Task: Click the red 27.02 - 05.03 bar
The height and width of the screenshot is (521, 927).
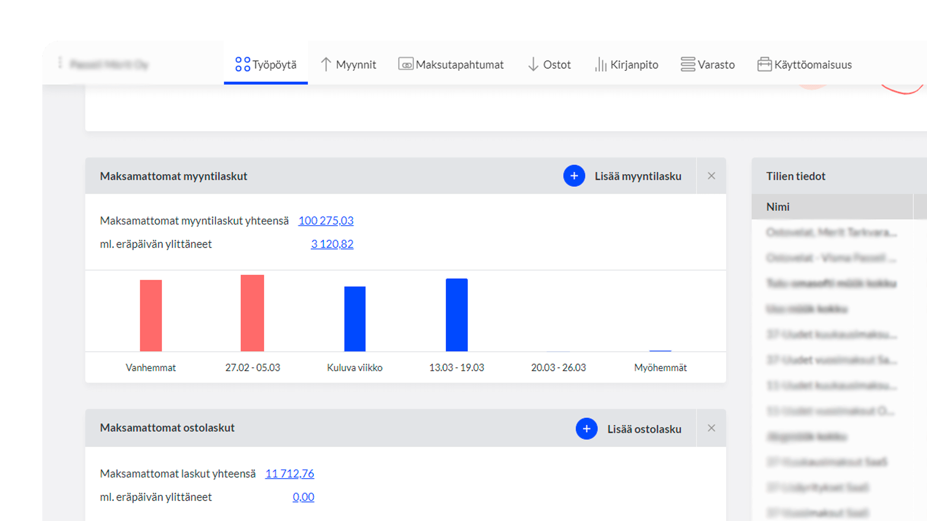Action: tap(253, 313)
